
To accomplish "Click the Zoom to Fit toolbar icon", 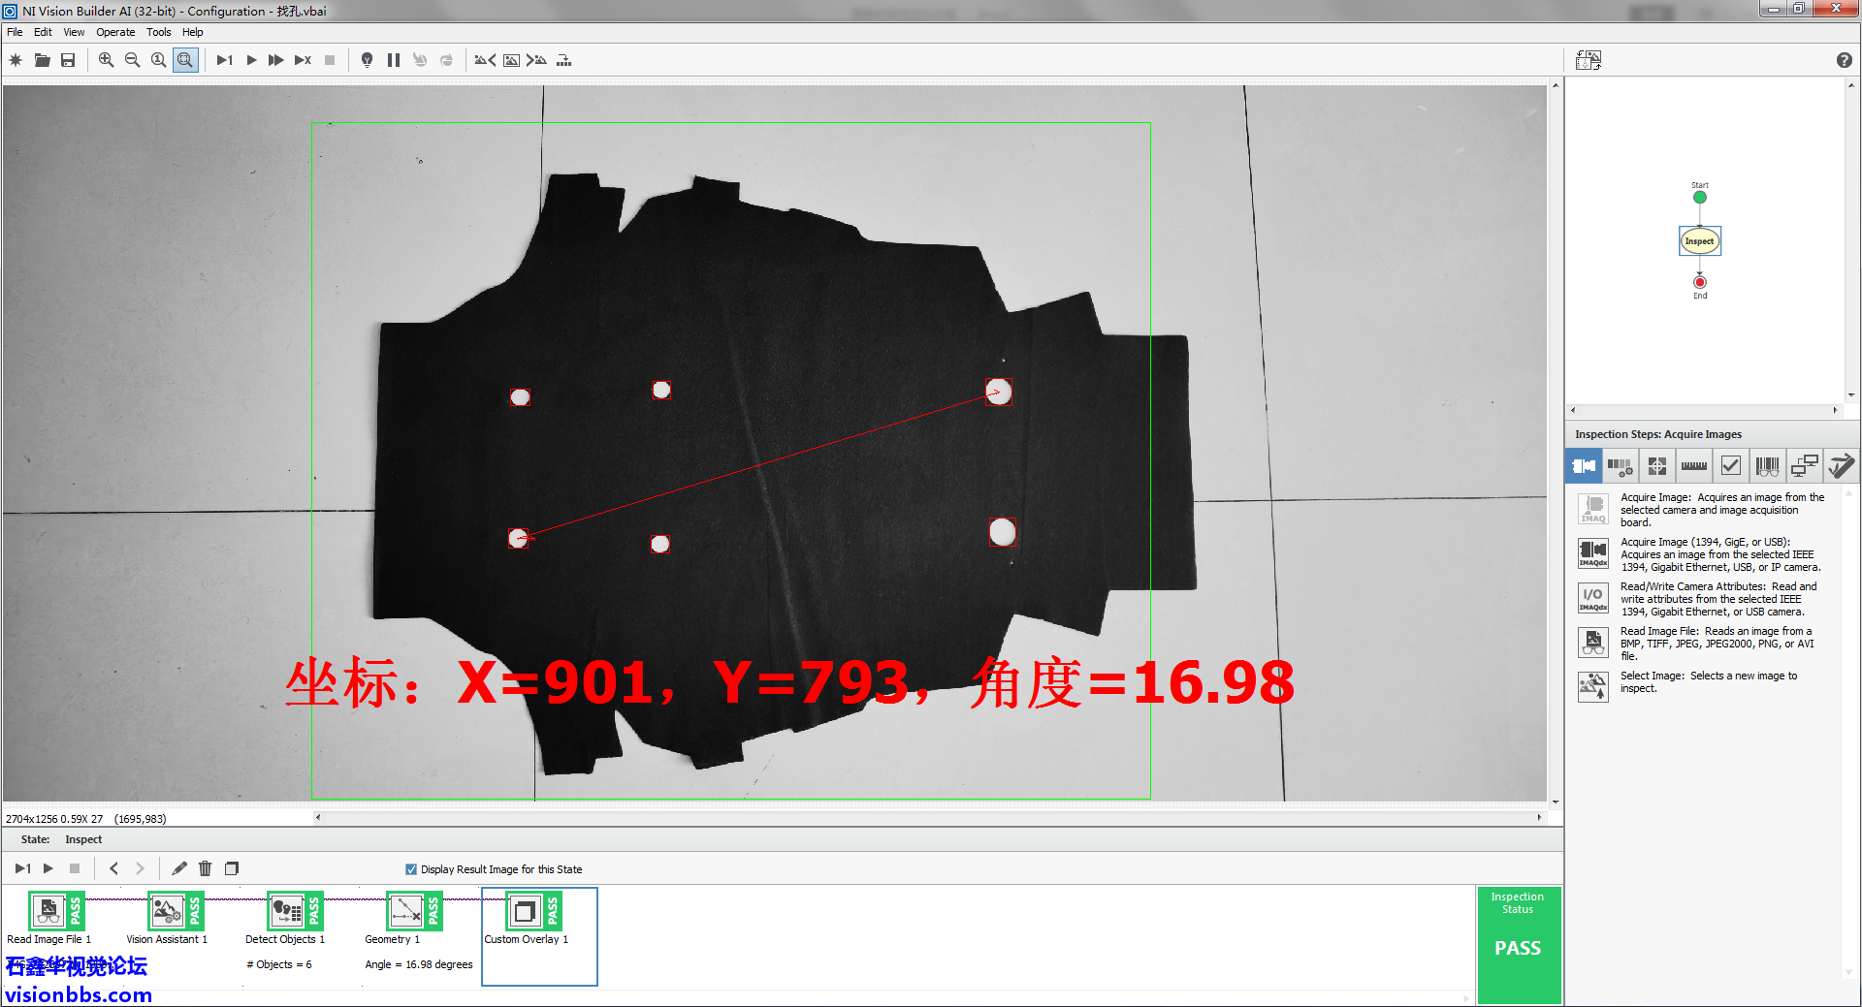I will pyautogui.click(x=184, y=60).
